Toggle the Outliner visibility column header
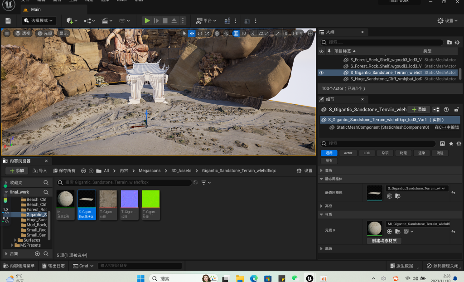 321,51
